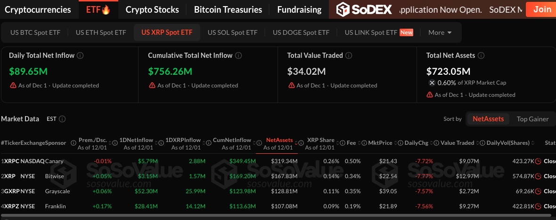The height and width of the screenshot is (220, 556).
Task: Click the info icon beside Daily Total Net Inflow
Action: 80,55
